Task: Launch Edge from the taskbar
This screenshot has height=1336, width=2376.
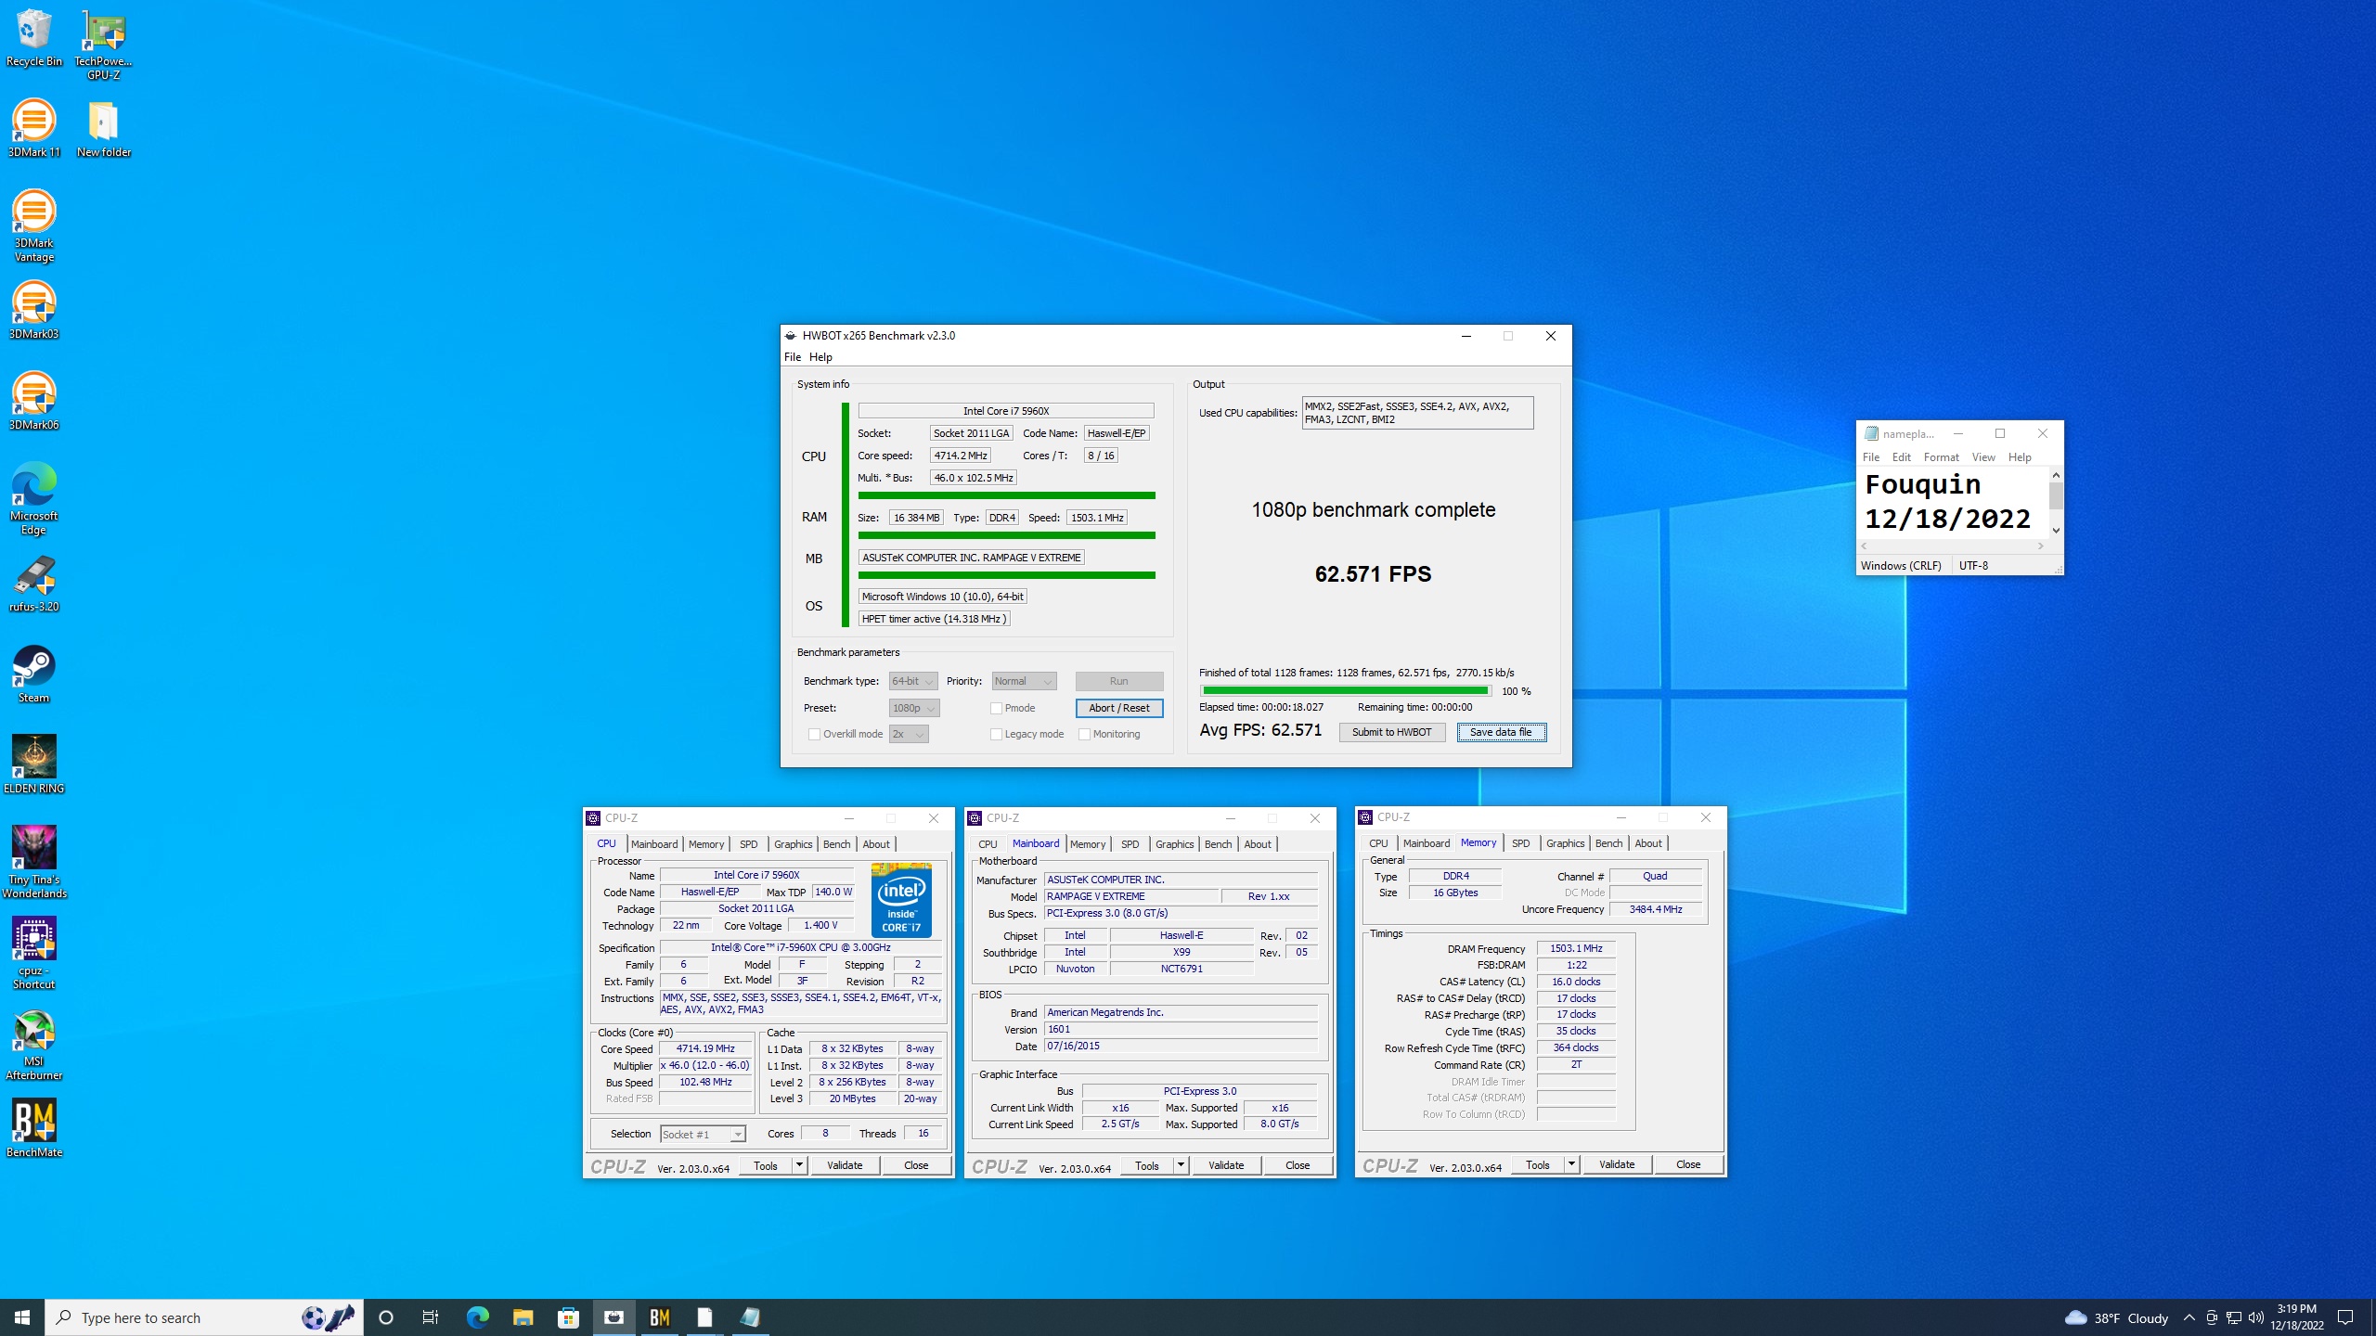Action: point(477,1317)
